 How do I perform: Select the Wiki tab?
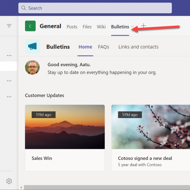tap(101, 27)
